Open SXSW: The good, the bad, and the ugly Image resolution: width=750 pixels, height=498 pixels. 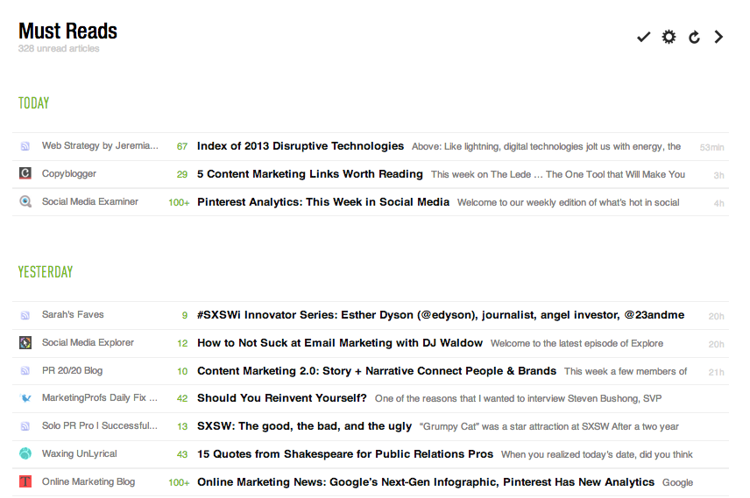[304, 426]
